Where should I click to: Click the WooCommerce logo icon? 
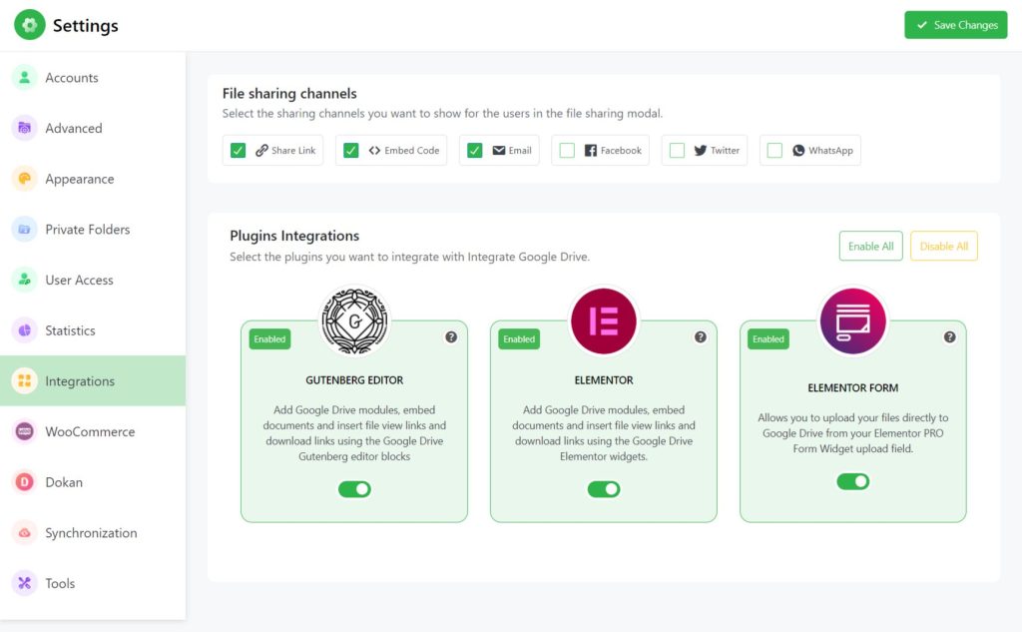point(25,431)
